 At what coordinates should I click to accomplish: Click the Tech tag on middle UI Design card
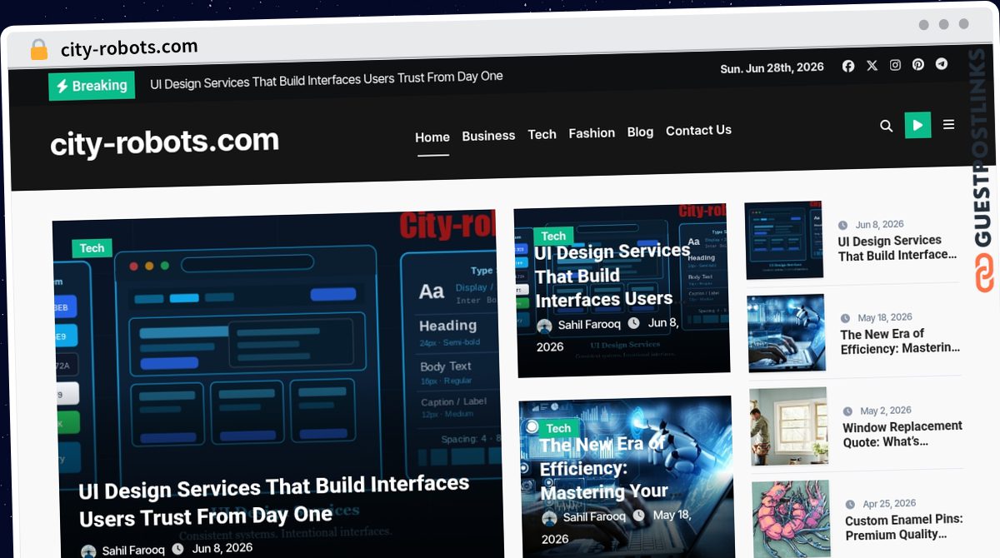(553, 236)
